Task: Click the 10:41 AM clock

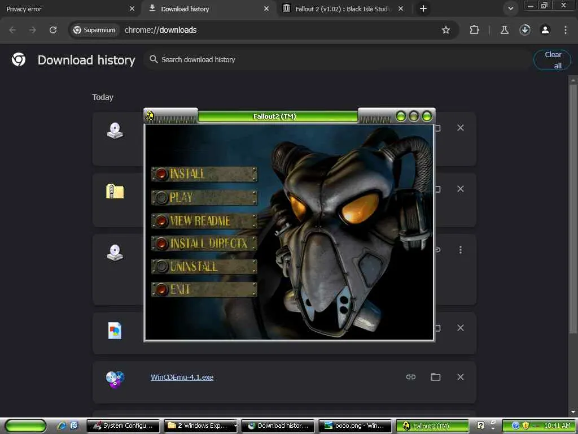Action: (x=557, y=426)
